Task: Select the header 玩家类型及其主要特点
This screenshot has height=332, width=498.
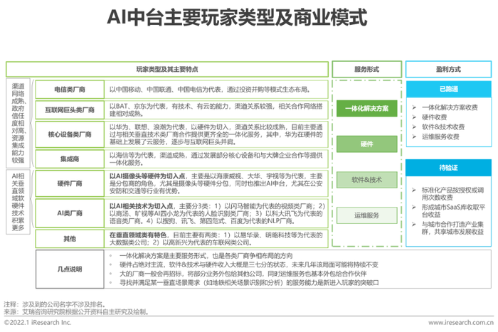Action: click(167, 69)
